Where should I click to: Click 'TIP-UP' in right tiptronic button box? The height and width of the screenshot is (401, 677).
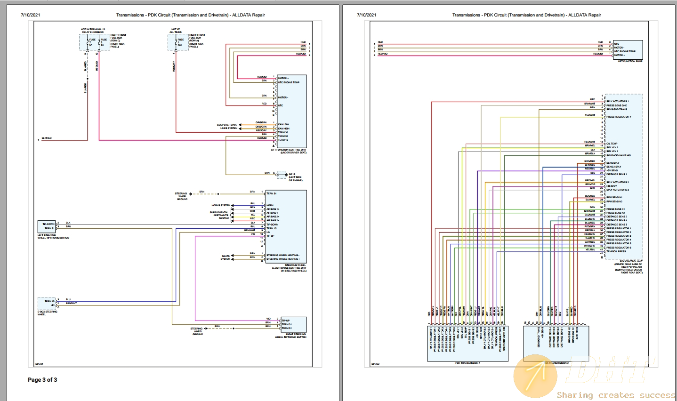(286, 321)
